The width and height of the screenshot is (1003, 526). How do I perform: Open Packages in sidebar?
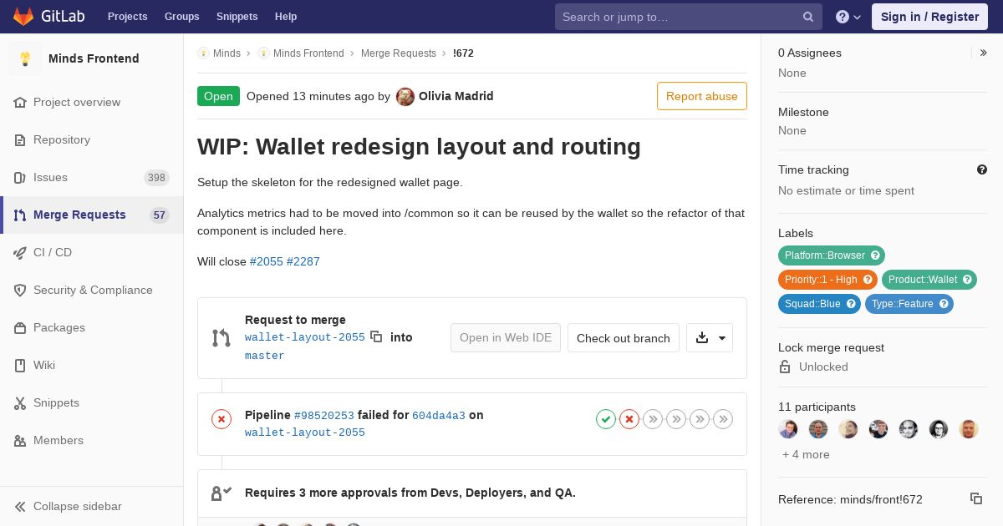click(91, 327)
